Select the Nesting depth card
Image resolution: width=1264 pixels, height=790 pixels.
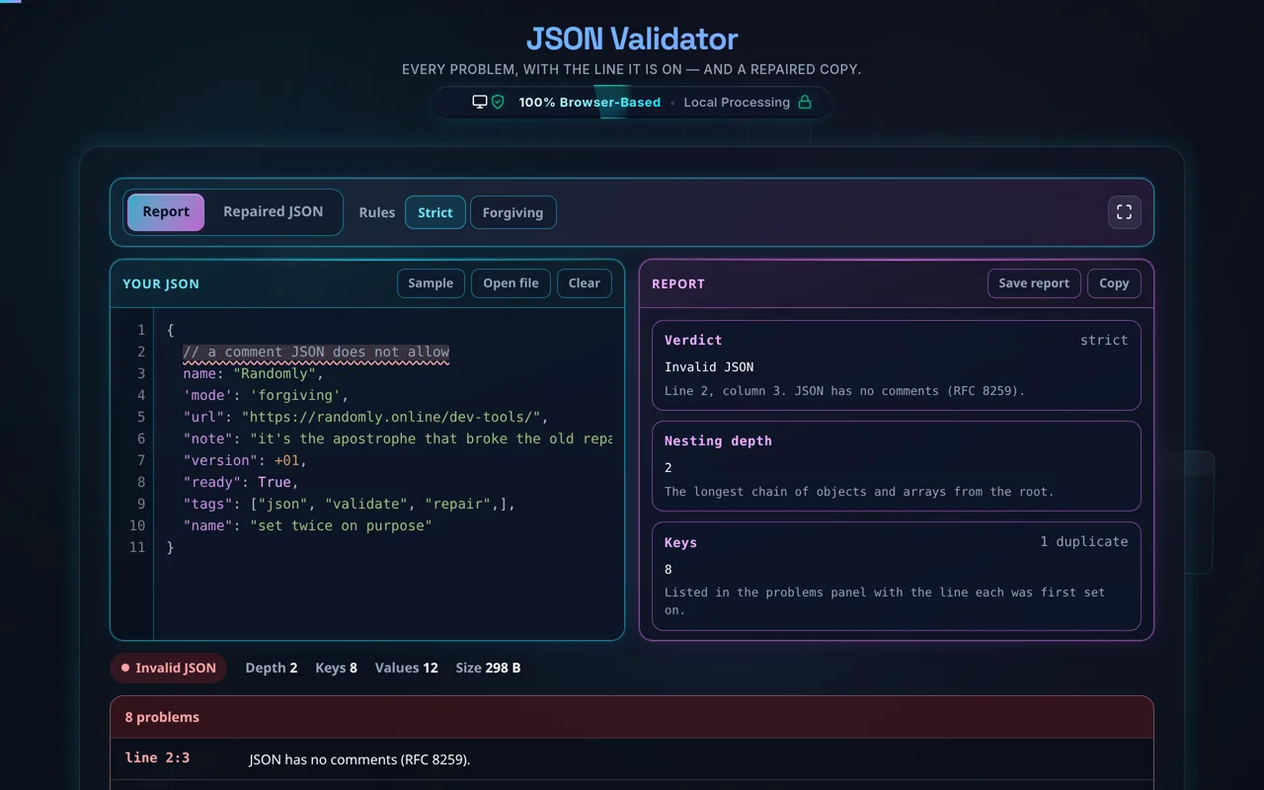point(897,466)
